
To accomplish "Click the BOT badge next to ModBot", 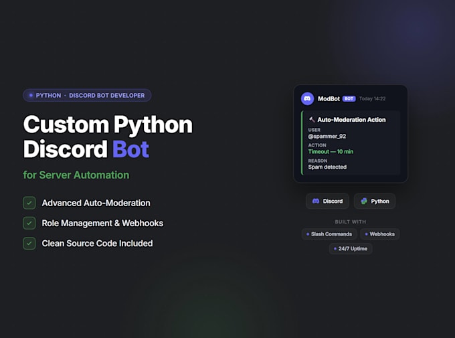I will click(x=349, y=99).
